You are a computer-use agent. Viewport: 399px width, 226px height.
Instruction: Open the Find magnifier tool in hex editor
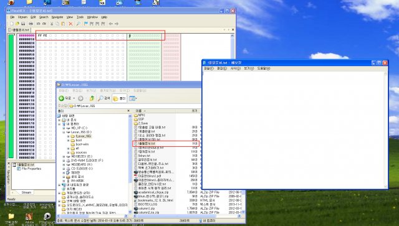79,24
